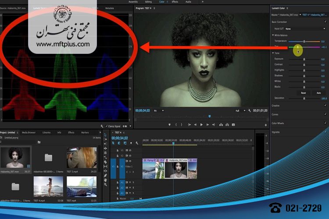Image resolution: width=329 pixels, height=219 pixels.
Task: Open timeline wrench display settings
Action: (137, 143)
